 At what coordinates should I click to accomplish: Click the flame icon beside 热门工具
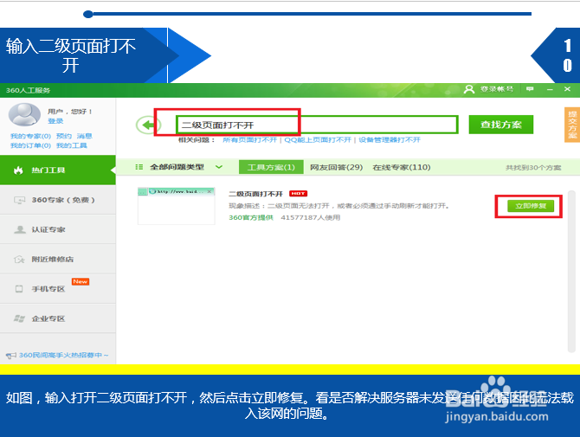pos(18,170)
